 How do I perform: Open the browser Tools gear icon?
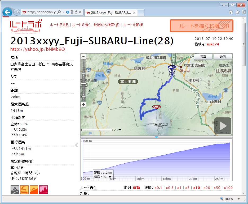244,12
